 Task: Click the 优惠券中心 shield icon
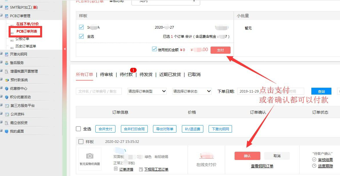[7, 89]
